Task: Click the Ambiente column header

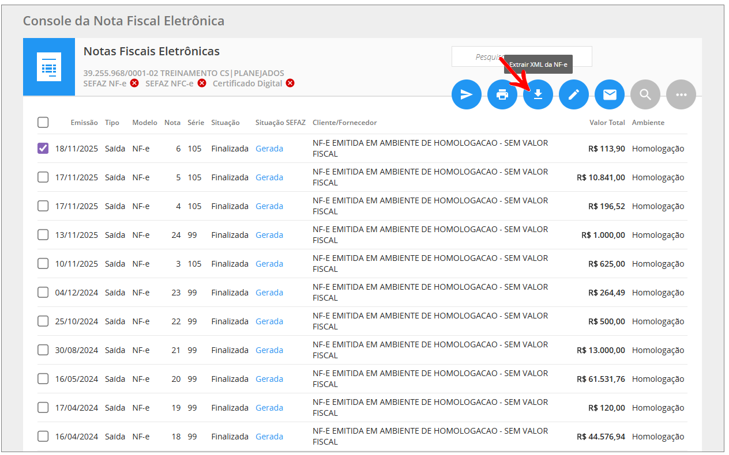Action: tap(648, 123)
